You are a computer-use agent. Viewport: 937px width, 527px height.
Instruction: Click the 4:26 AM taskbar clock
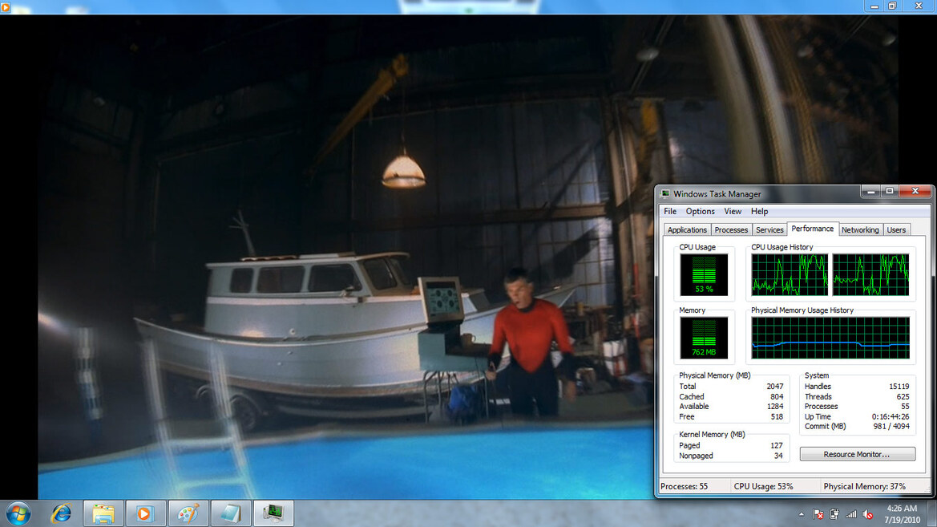tap(902, 514)
